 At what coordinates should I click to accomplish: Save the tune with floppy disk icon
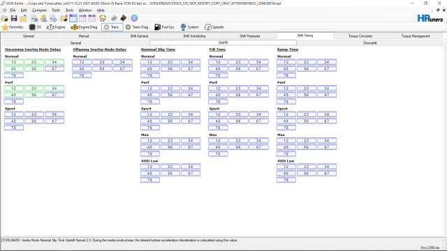click(x=14, y=18)
